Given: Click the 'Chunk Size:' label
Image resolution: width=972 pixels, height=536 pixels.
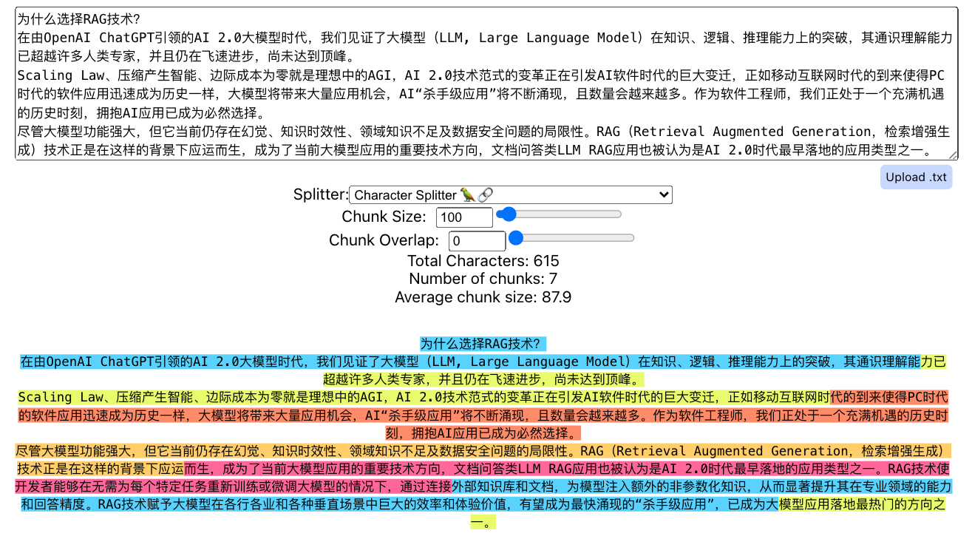Looking at the screenshot, I should (384, 217).
